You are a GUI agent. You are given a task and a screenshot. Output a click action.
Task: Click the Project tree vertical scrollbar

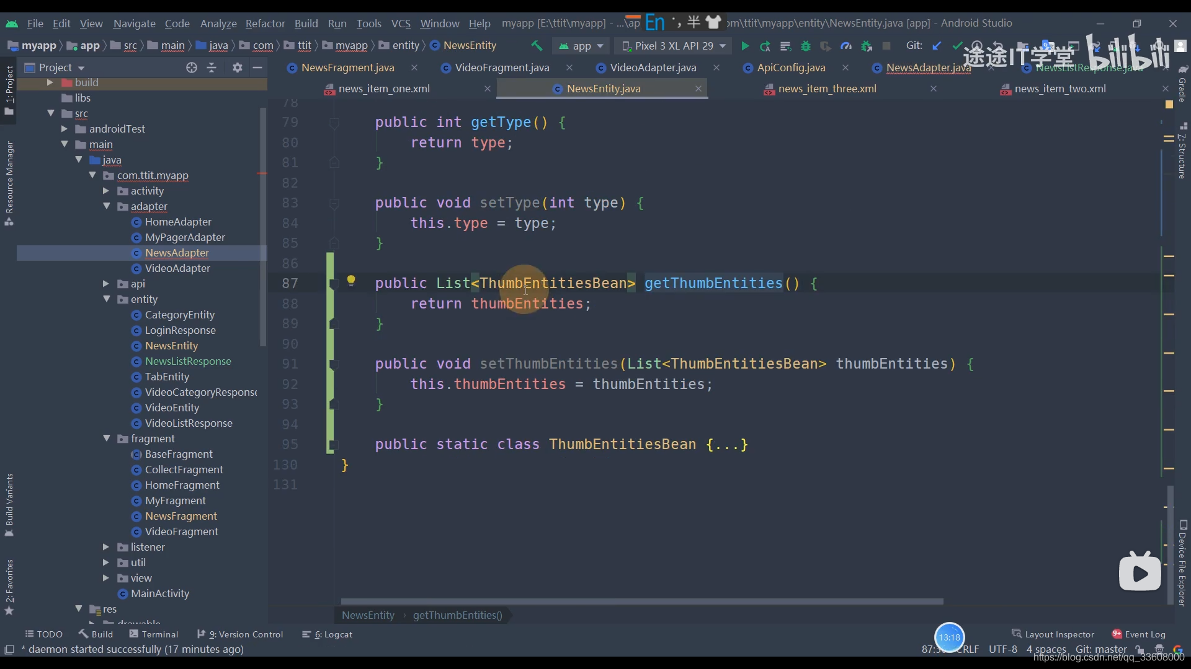[263, 226]
